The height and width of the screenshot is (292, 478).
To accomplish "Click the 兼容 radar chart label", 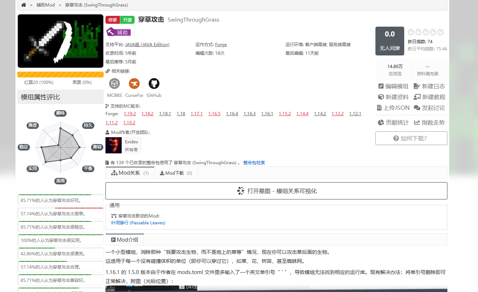I will tap(97, 147).
